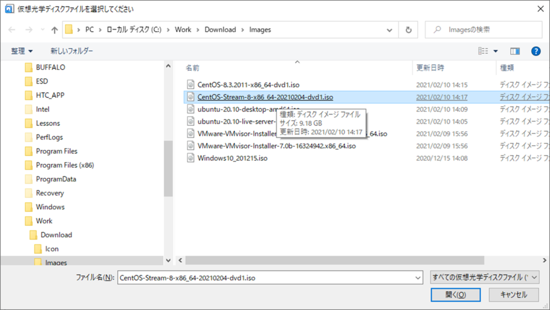550x310 pixels.
Task: Click the 開く(O) button
Action: click(455, 295)
